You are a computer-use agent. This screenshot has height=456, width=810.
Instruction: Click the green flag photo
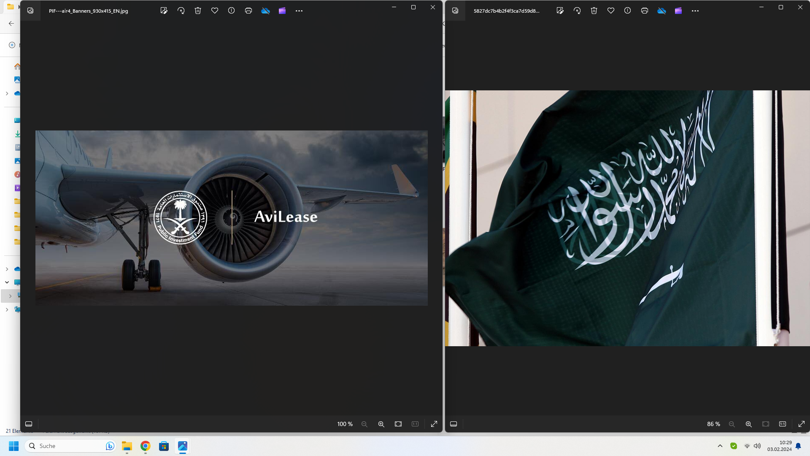coord(628,218)
